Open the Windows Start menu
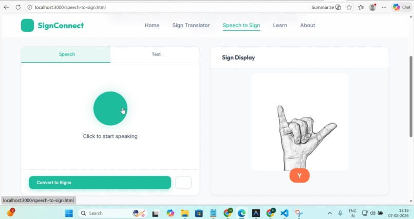The image size is (414, 219). (x=69, y=213)
